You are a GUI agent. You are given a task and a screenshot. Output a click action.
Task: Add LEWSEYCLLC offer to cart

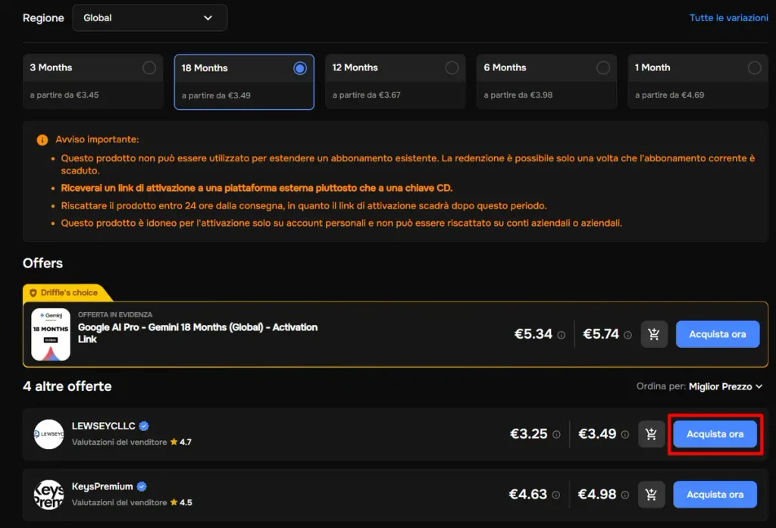(651, 434)
